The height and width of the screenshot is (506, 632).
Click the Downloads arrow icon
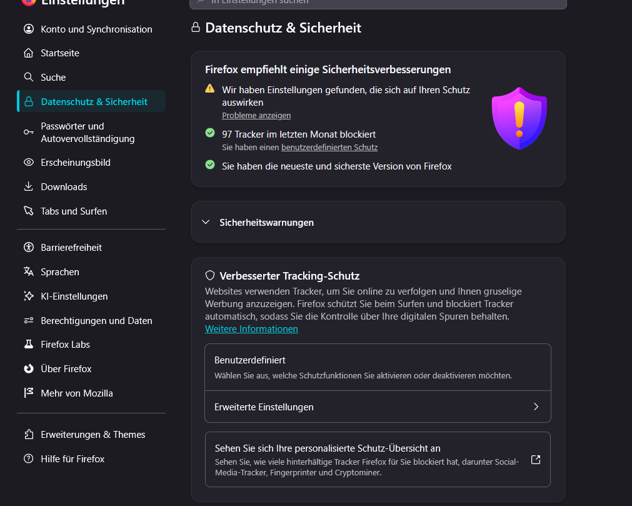pos(29,186)
